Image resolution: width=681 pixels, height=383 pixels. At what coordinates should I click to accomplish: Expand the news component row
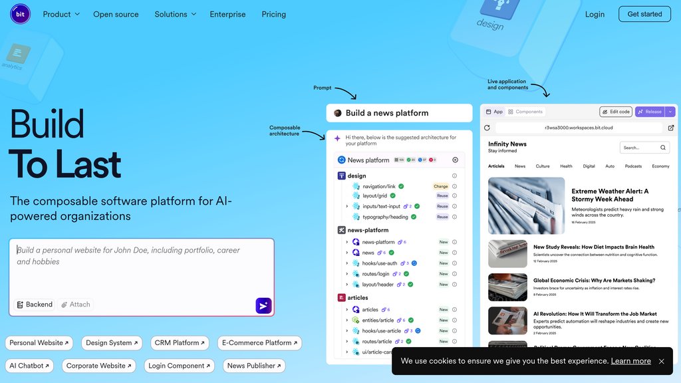point(346,252)
